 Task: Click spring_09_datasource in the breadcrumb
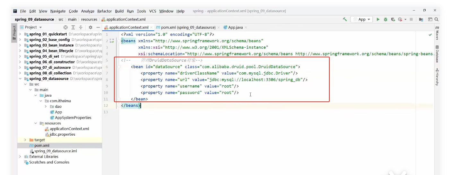pyautogui.click(x=35, y=20)
